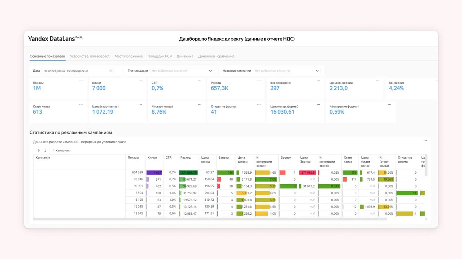Select the Динамика - сравнение tab
This screenshot has height=259, width=462.
pos(216,56)
